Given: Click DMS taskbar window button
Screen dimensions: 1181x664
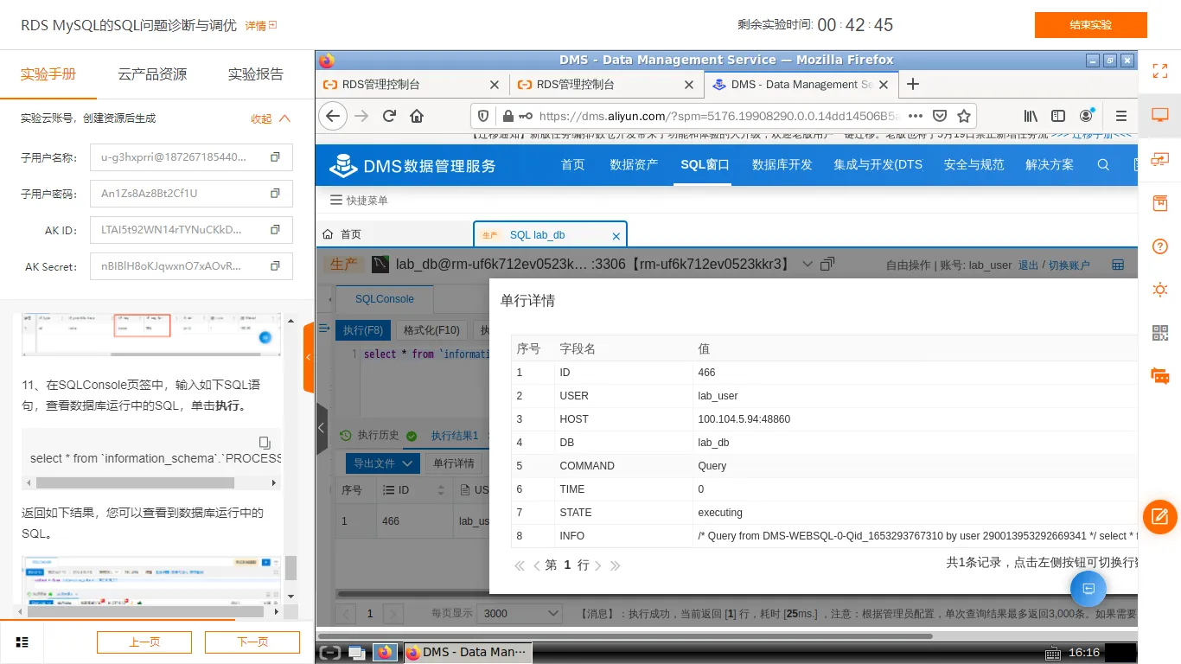Looking at the screenshot, I should (x=467, y=652).
